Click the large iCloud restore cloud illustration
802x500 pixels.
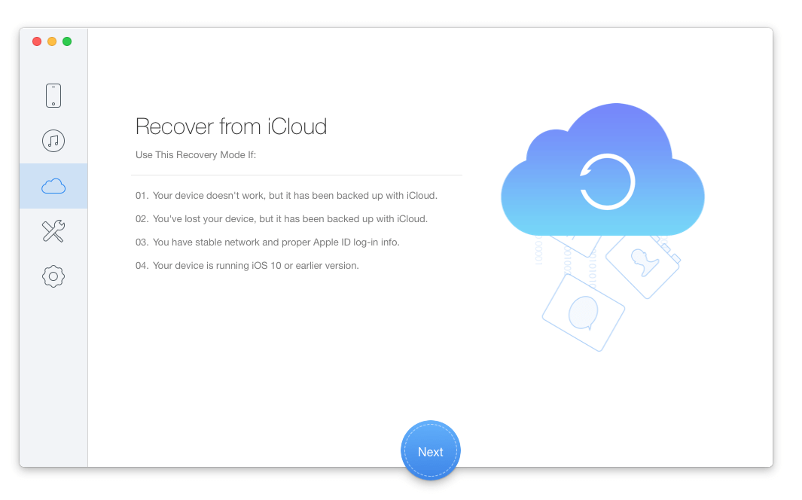point(602,171)
